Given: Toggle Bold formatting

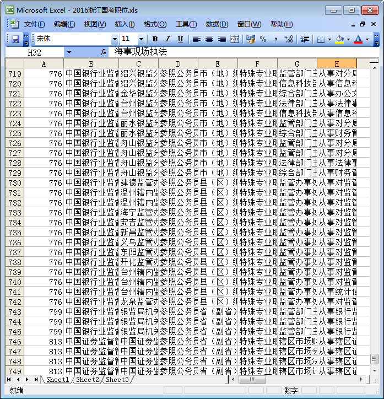Looking at the screenshot, I should click(x=155, y=39).
